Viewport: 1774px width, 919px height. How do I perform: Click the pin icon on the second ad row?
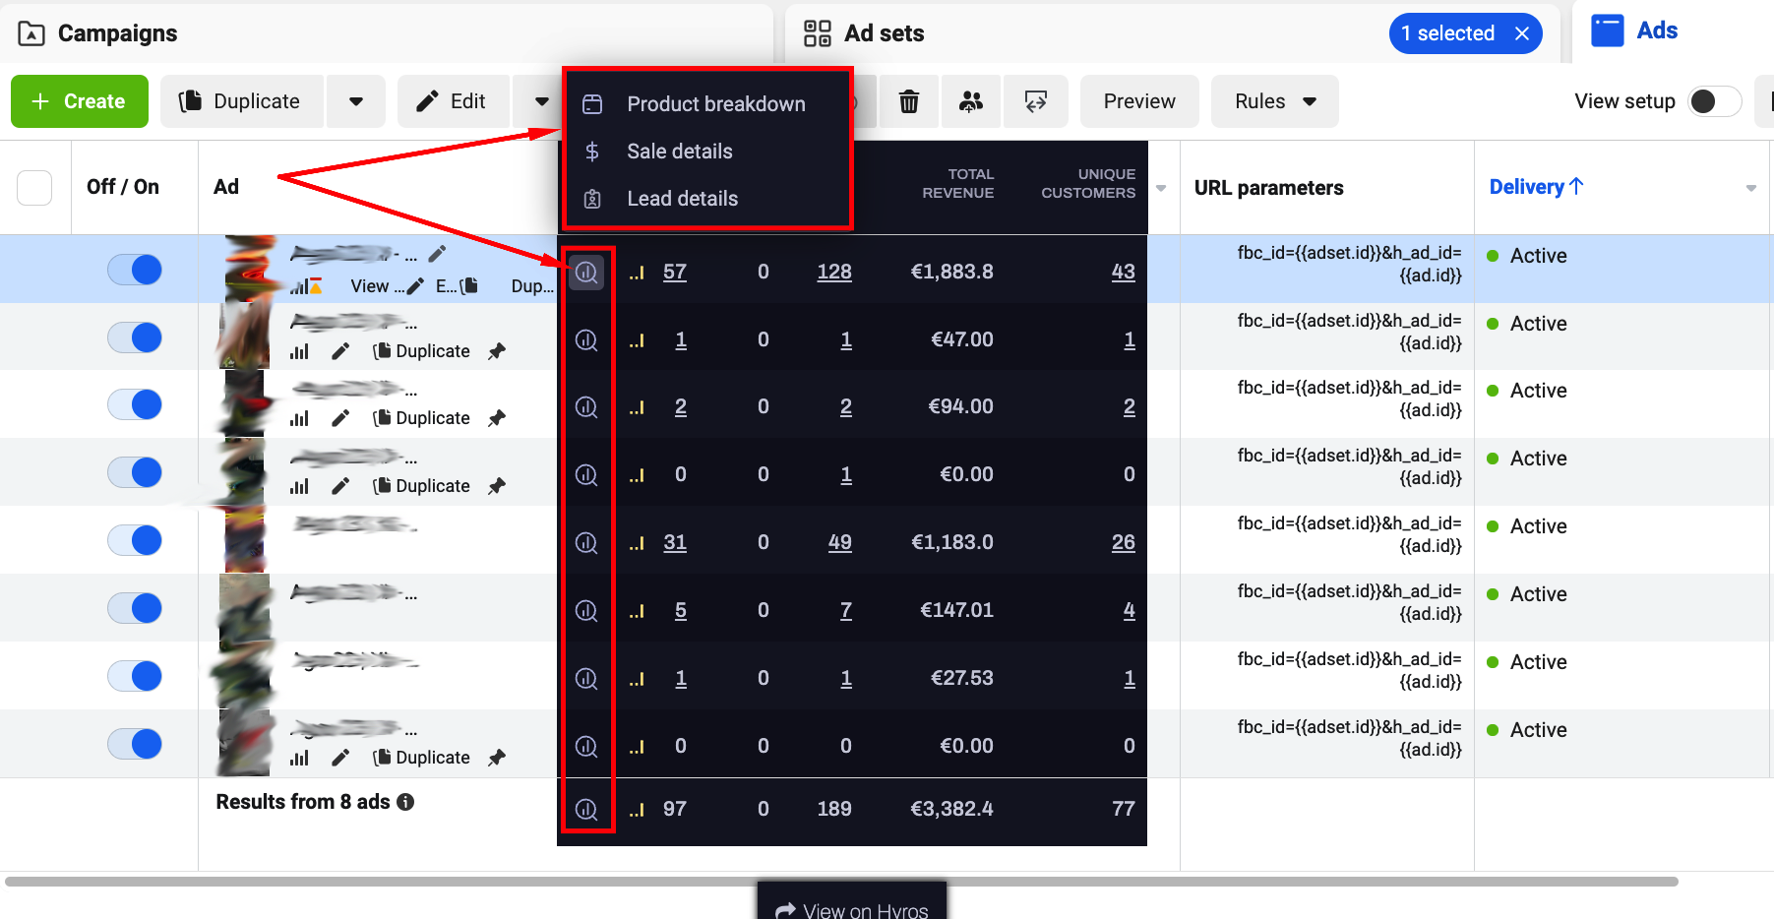(497, 351)
